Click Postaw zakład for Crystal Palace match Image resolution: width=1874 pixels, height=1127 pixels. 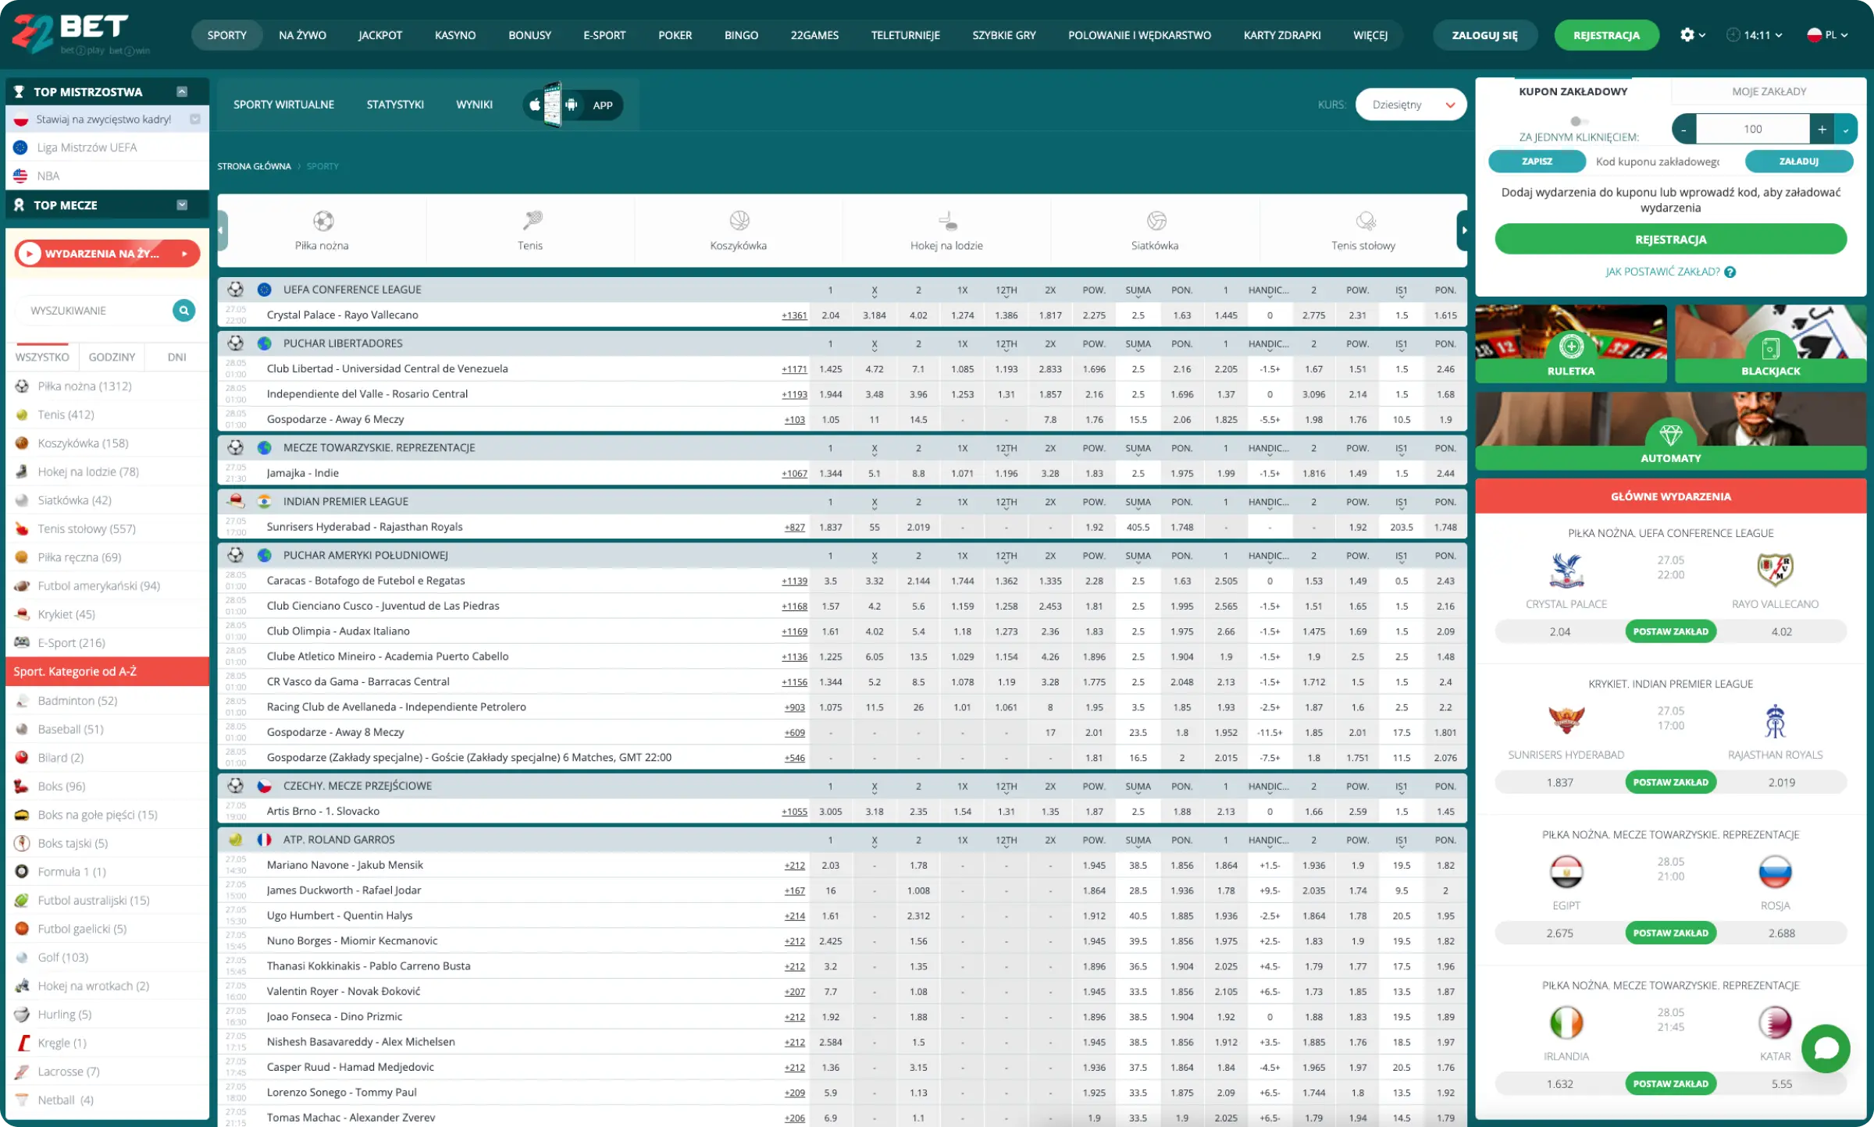[1671, 631]
